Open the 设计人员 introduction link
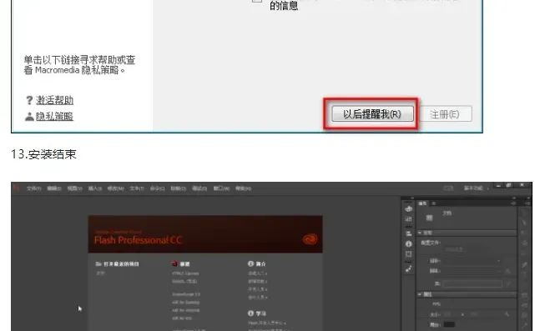The image size is (535, 331). click(258, 297)
